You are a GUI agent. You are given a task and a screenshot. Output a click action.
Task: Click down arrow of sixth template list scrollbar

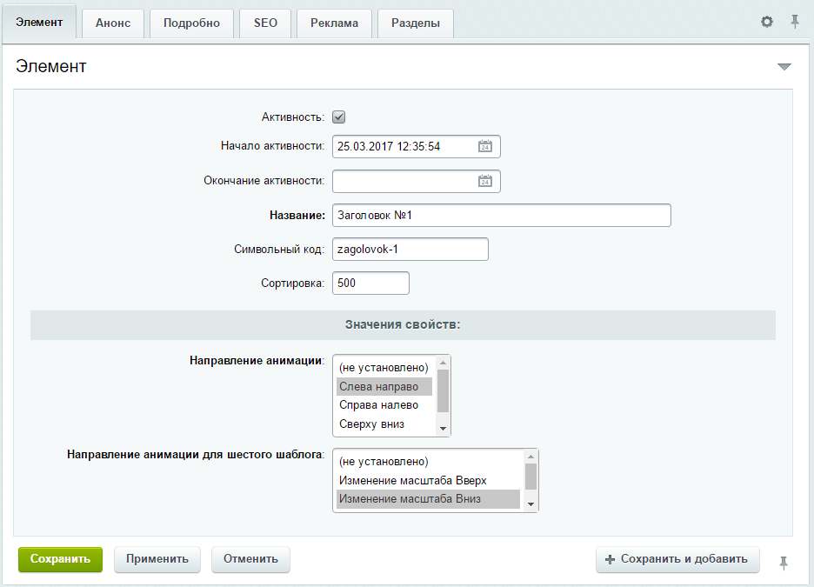pos(530,504)
